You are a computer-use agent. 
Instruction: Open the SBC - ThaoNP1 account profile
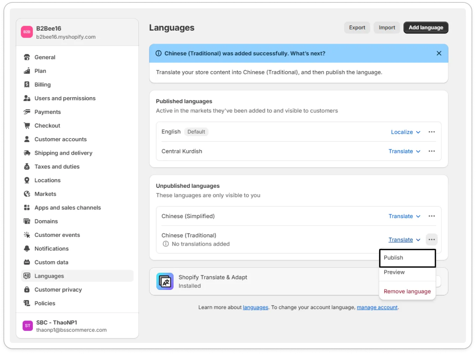77,326
